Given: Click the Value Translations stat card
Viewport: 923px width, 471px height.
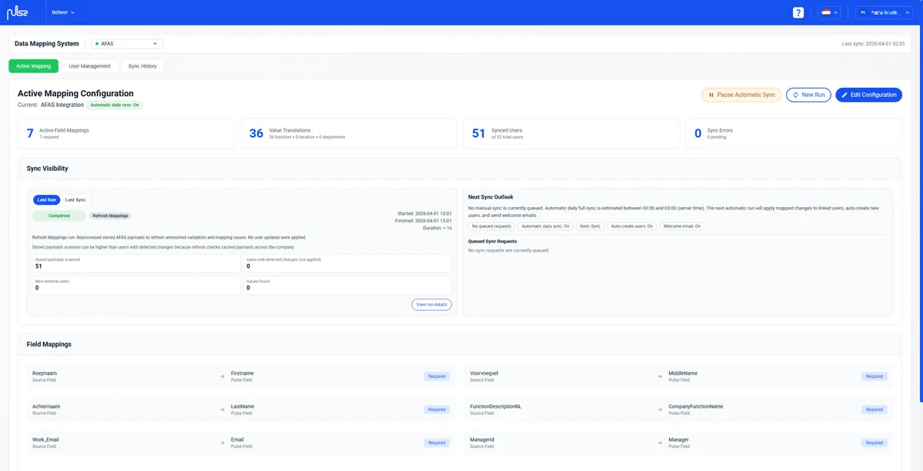Looking at the screenshot, I should coord(348,133).
